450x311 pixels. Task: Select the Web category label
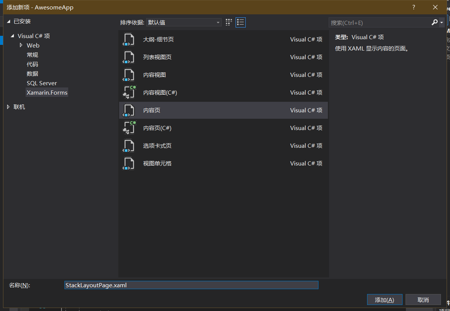coord(33,45)
